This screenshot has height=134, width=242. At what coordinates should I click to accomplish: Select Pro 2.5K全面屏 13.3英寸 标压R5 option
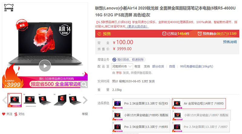pyautogui.click(x=141, y=103)
